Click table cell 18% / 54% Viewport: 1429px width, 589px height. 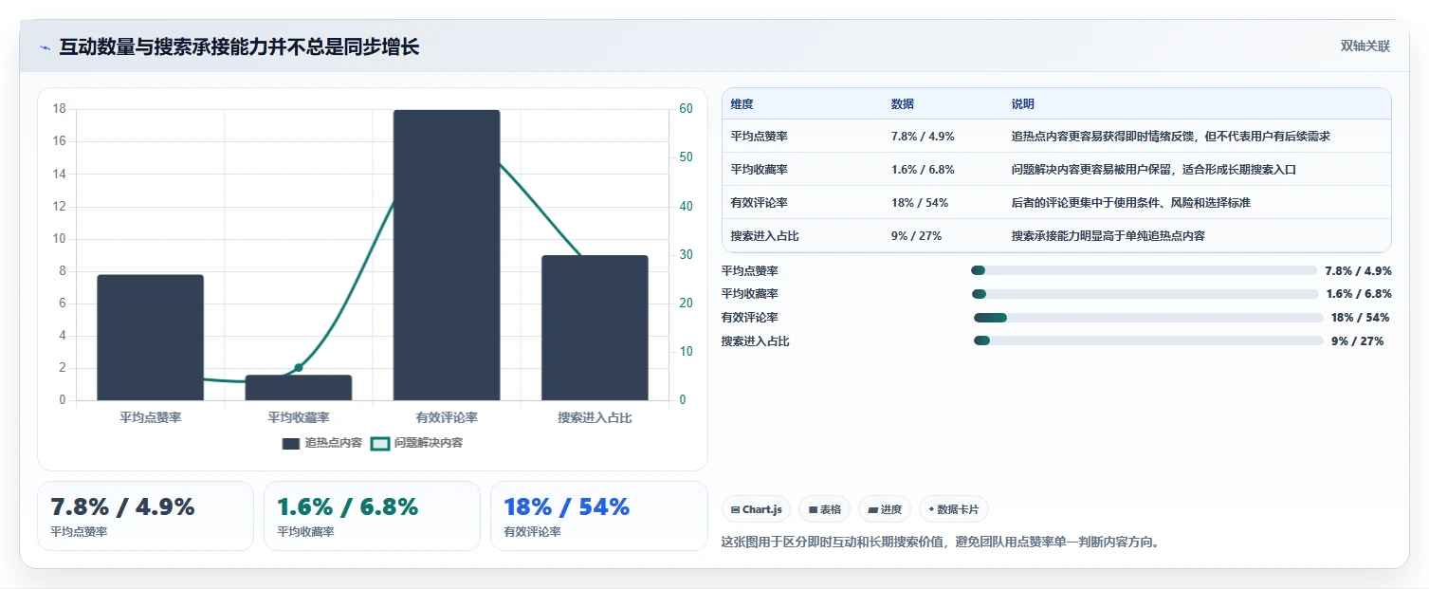[920, 203]
